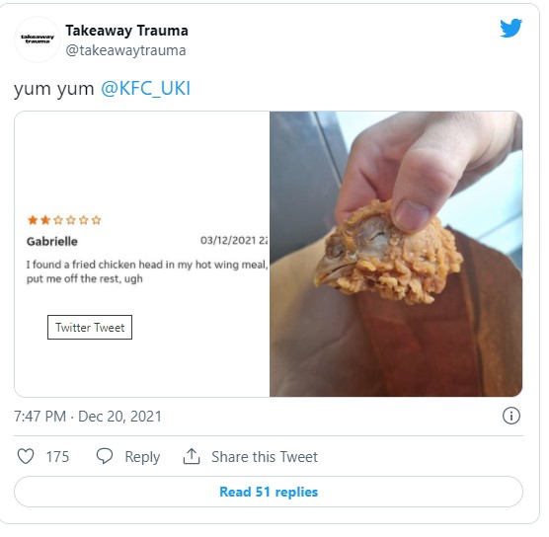This screenshot has width=549, height=537.
Task: Click the Gabrielle reviewer name
Action: (x=52, y=242)
